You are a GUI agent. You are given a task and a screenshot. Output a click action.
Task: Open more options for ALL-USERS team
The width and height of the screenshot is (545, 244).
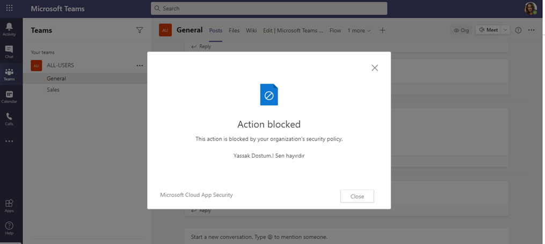(140, 65)
